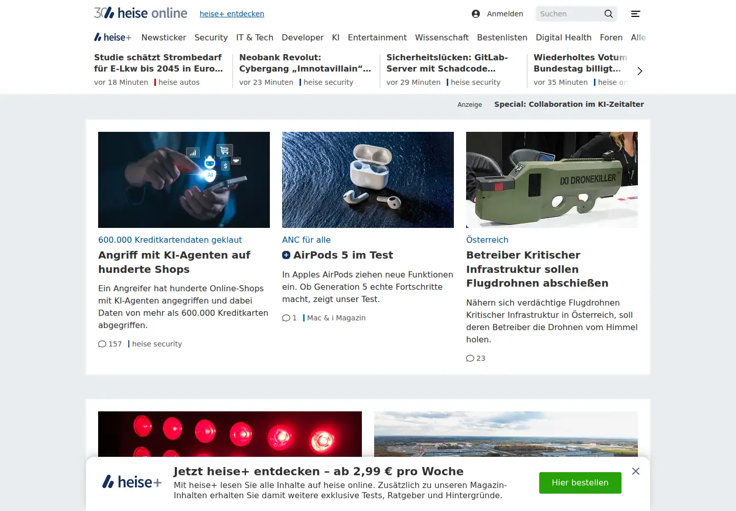
Task: Click the heise security label under 157 comments
Action: [157, 344]
